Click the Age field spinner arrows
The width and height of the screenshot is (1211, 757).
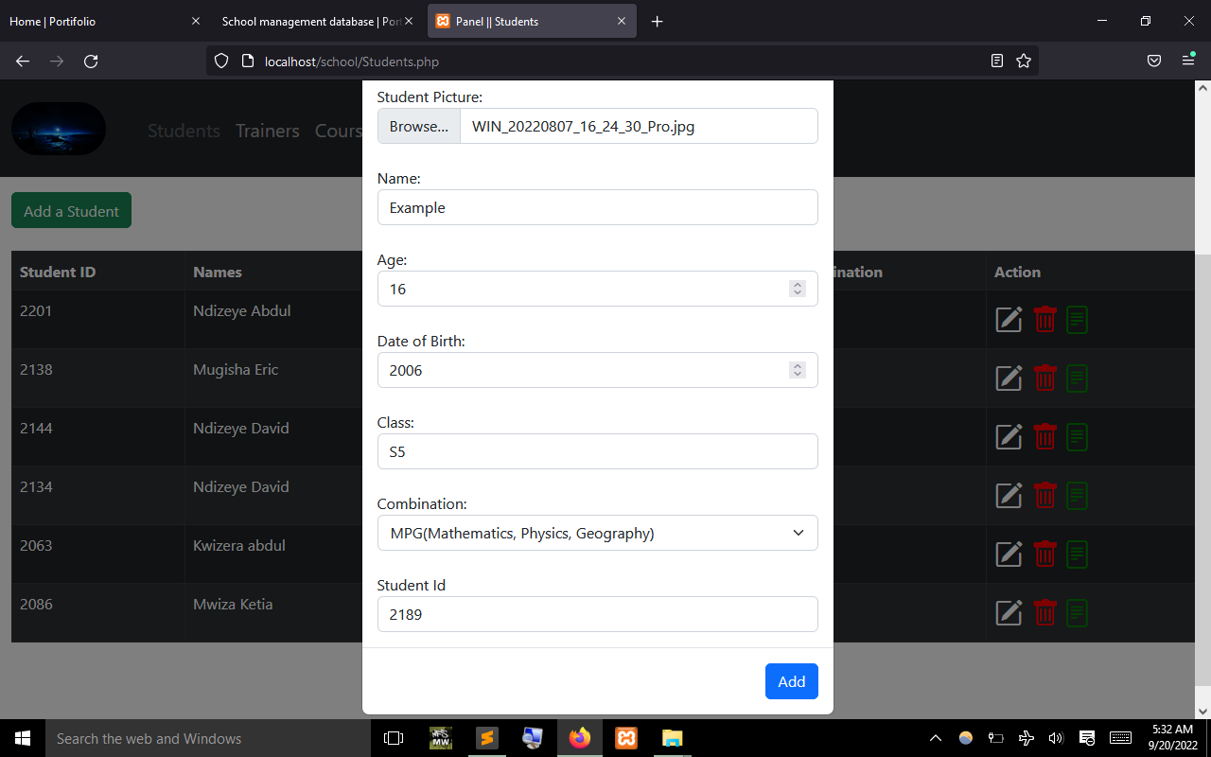tap(798, 289)
